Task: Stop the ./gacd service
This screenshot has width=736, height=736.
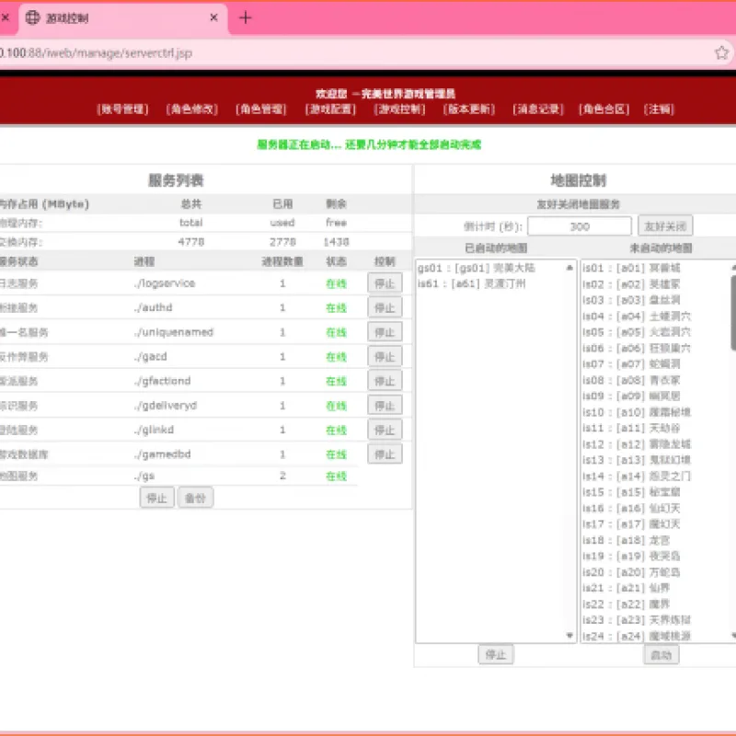Action: point(385,357)
